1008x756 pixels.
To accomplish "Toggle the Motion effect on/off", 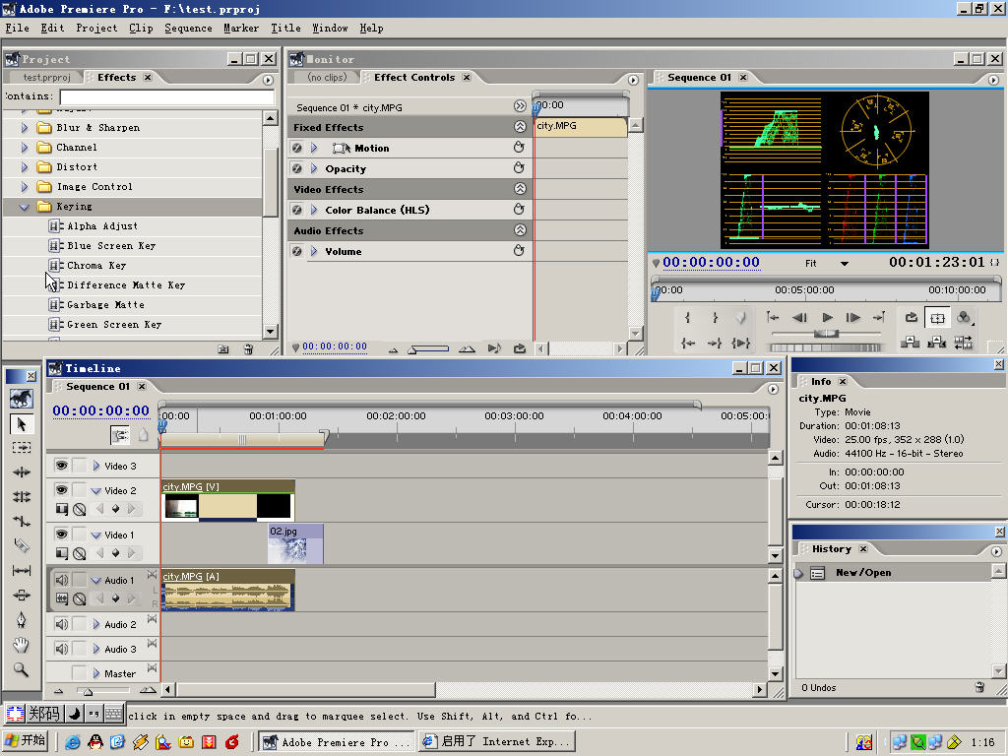I will click(296, 148).
